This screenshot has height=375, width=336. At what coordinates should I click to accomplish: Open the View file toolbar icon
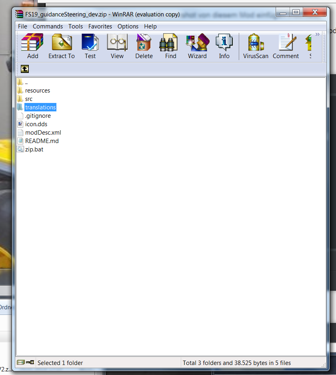pos(117,42)
